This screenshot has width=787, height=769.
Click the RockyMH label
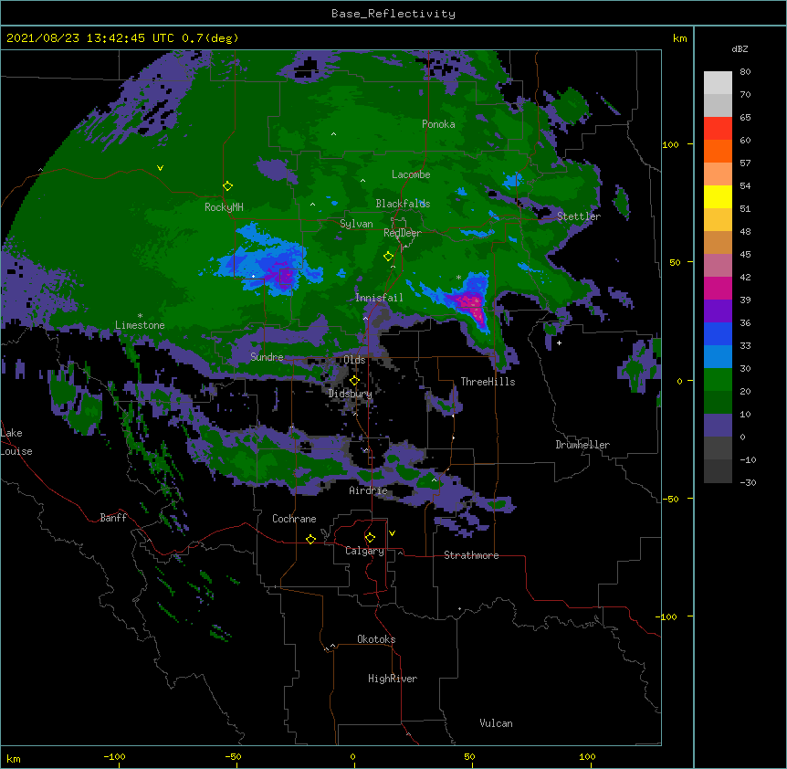pos(224,206)
